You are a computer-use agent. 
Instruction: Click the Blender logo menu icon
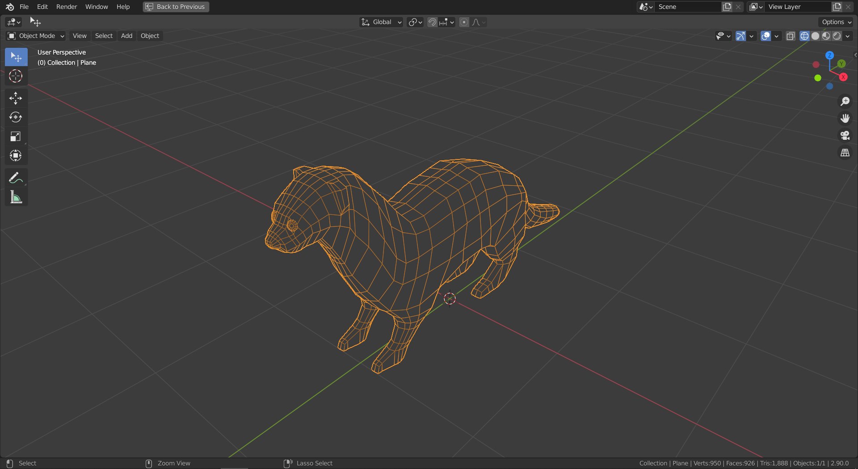[x=10, y=7]
